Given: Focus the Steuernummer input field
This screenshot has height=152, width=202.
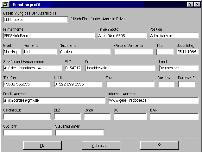Looking at the screenshot, I should pos(79,133).
